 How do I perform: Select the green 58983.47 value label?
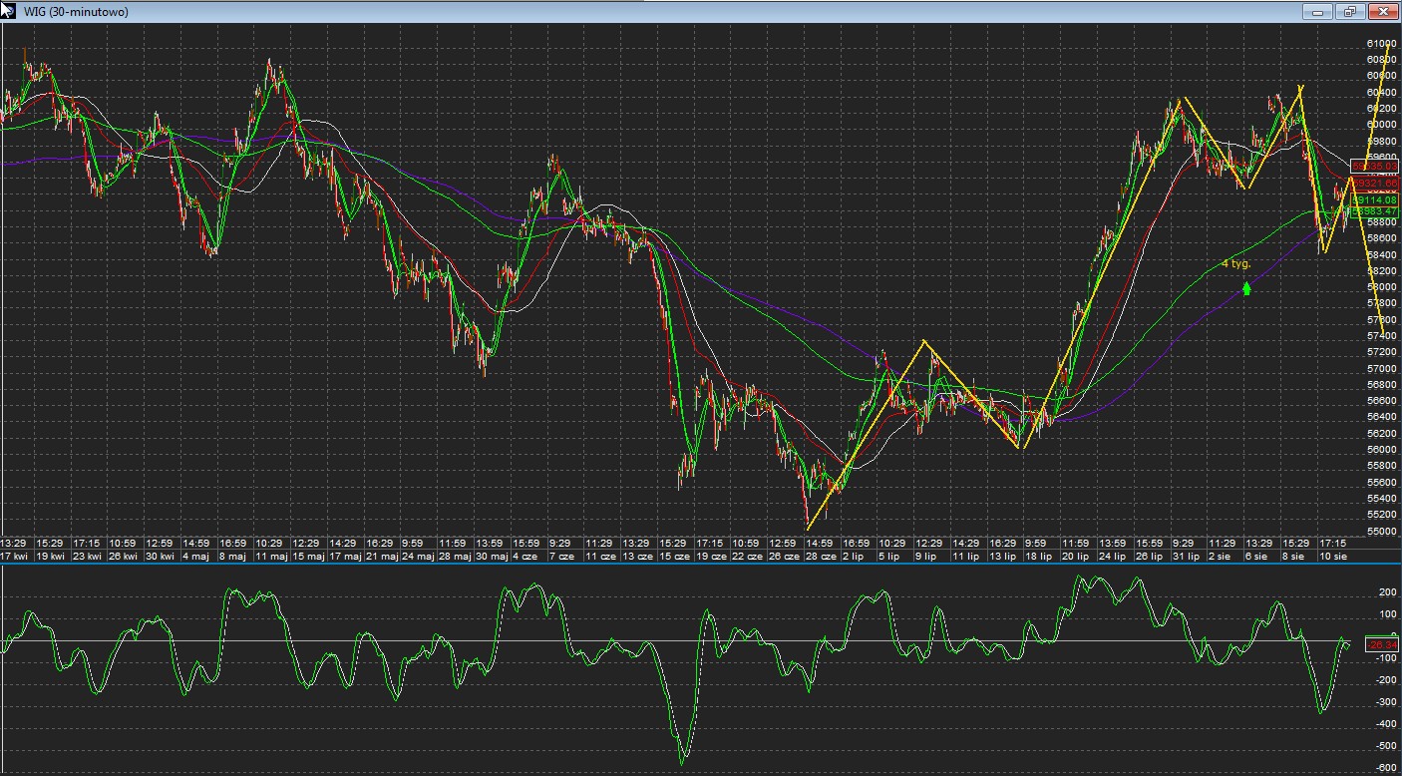tap(1374, 211)
